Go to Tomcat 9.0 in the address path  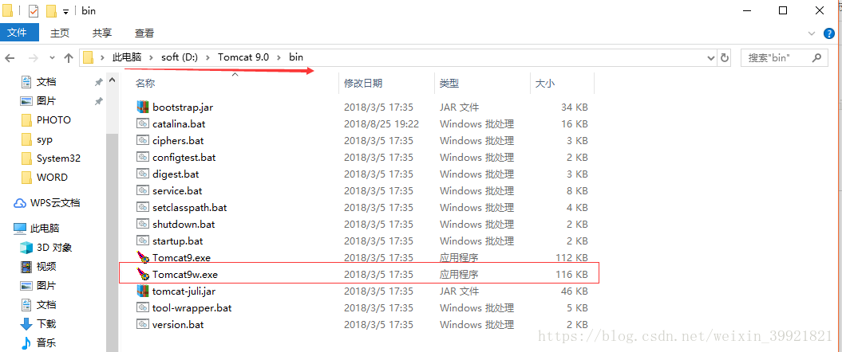pyautogui.click(x=243, y=57)
